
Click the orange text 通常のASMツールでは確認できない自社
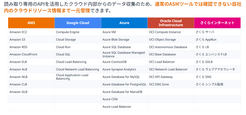coord(198,4)
